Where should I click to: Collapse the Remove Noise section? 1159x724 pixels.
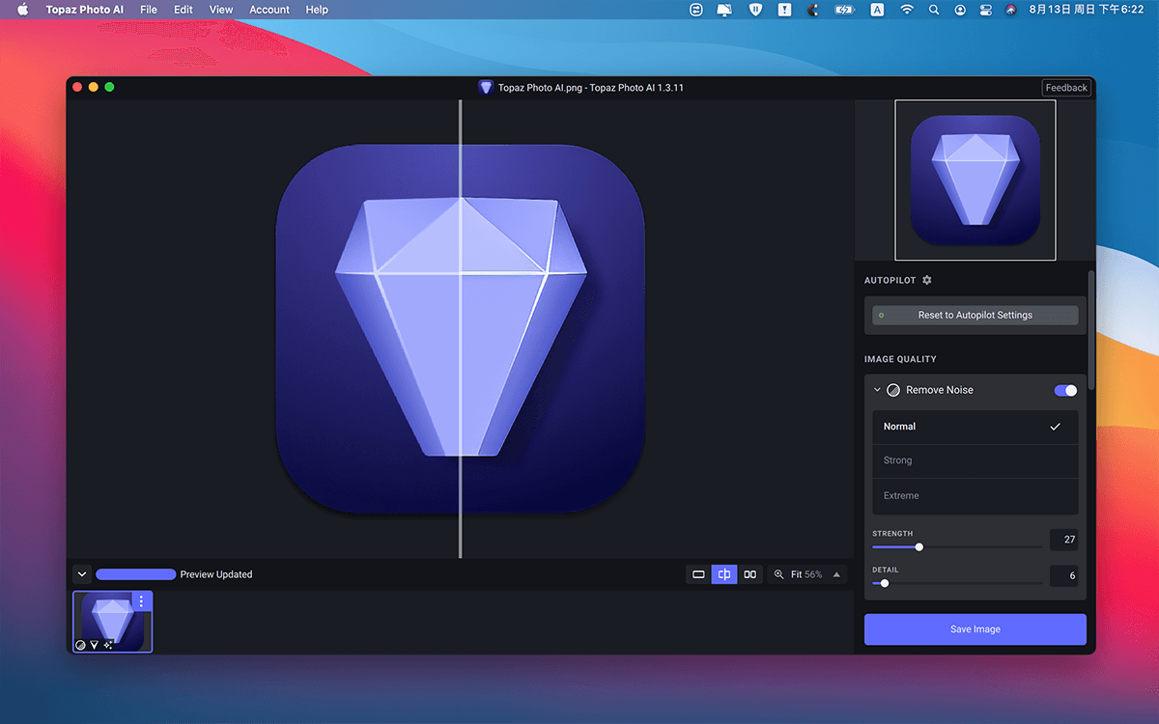pyautogui.click(x=877, y=390)
